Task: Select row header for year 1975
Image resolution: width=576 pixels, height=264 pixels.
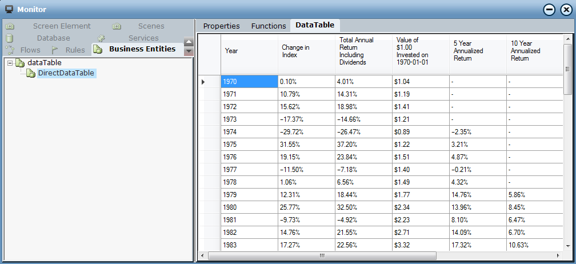Action: point(209,145)
